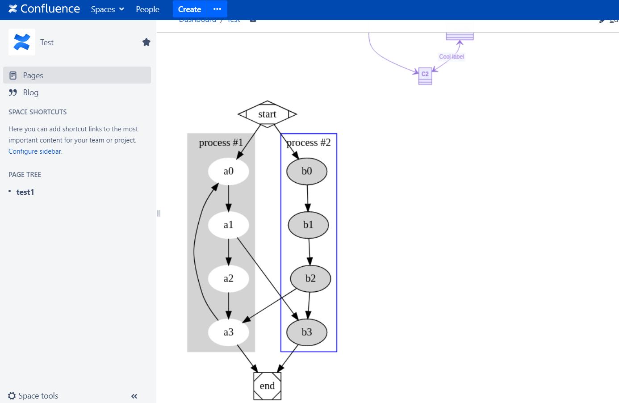Click the C2 node in the purple diagram
The width and height of the screenshot is (619, 403).
click(425, 76)
